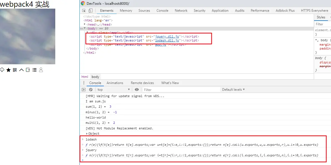Expand the head element node
331x165 pixels.
coord(85,24)
